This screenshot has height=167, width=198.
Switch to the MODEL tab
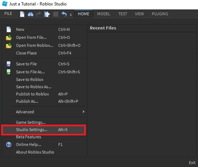(x=104, y=14)
